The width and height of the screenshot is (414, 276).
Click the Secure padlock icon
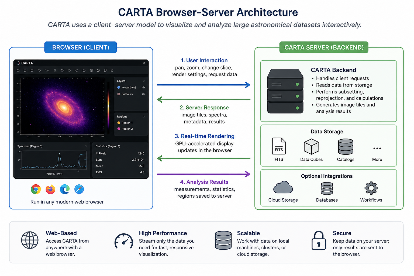319,240
